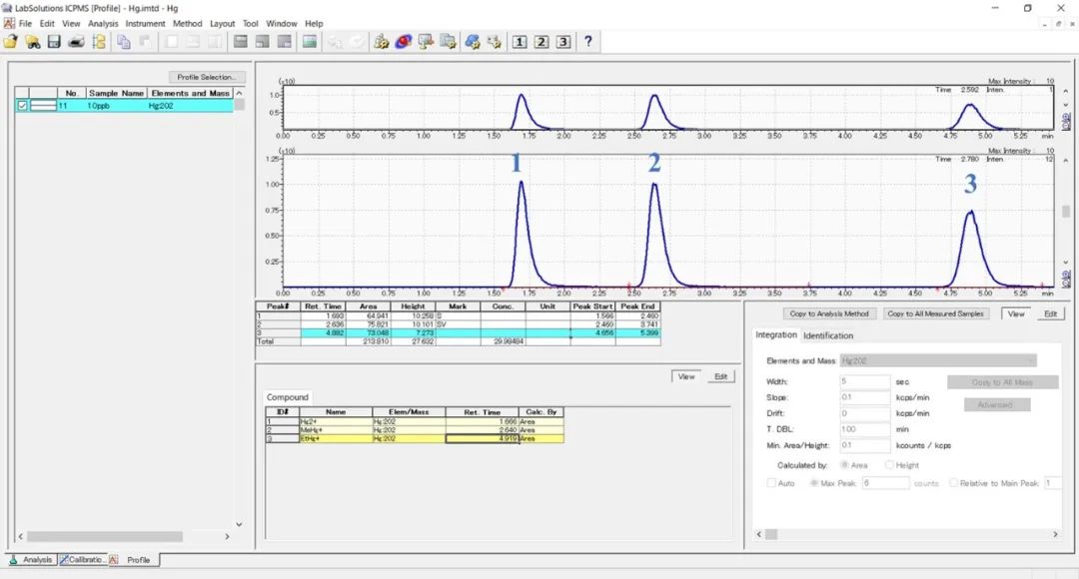Uncheck the 10ppb sample row checkbox

point(22,105)
